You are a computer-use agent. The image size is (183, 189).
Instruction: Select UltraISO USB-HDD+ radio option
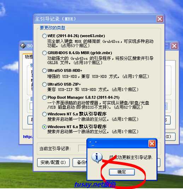point(44,70)
